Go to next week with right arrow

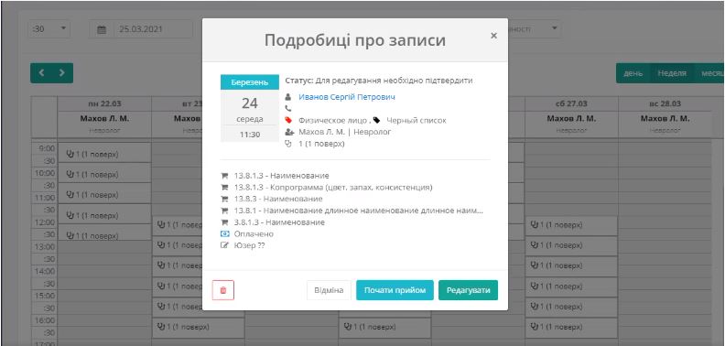(62, 72)
